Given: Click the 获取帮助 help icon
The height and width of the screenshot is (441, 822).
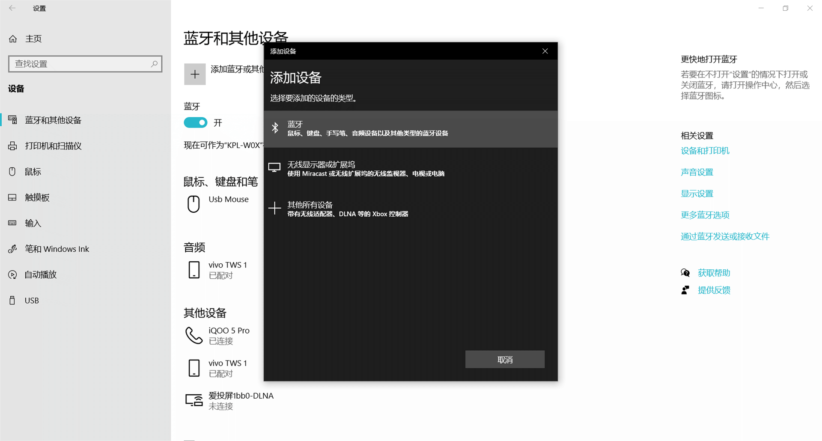Looking at the screenshot, I should (x=685, y=273).
